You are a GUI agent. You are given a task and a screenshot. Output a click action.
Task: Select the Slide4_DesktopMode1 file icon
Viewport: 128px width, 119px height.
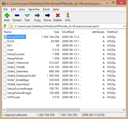point(5,76)
